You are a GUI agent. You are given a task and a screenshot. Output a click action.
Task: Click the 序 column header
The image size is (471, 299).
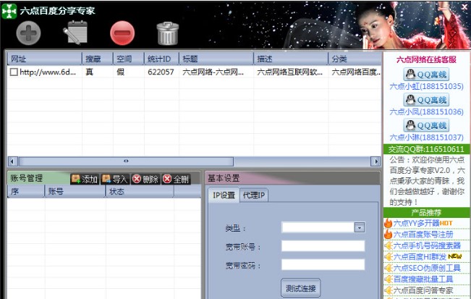[26, 191]
